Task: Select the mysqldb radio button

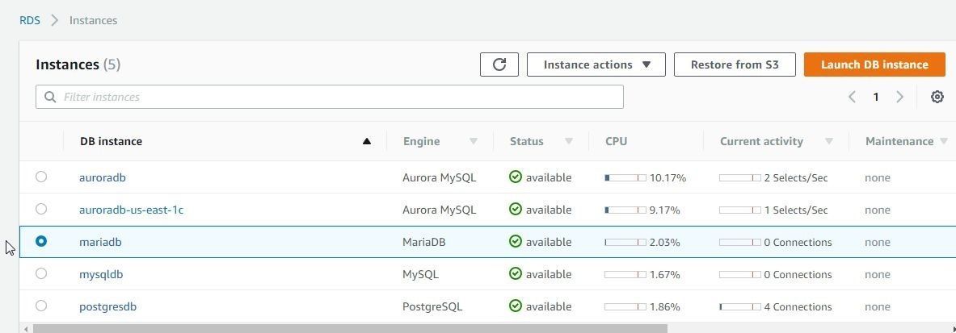Action: point(41,273)
